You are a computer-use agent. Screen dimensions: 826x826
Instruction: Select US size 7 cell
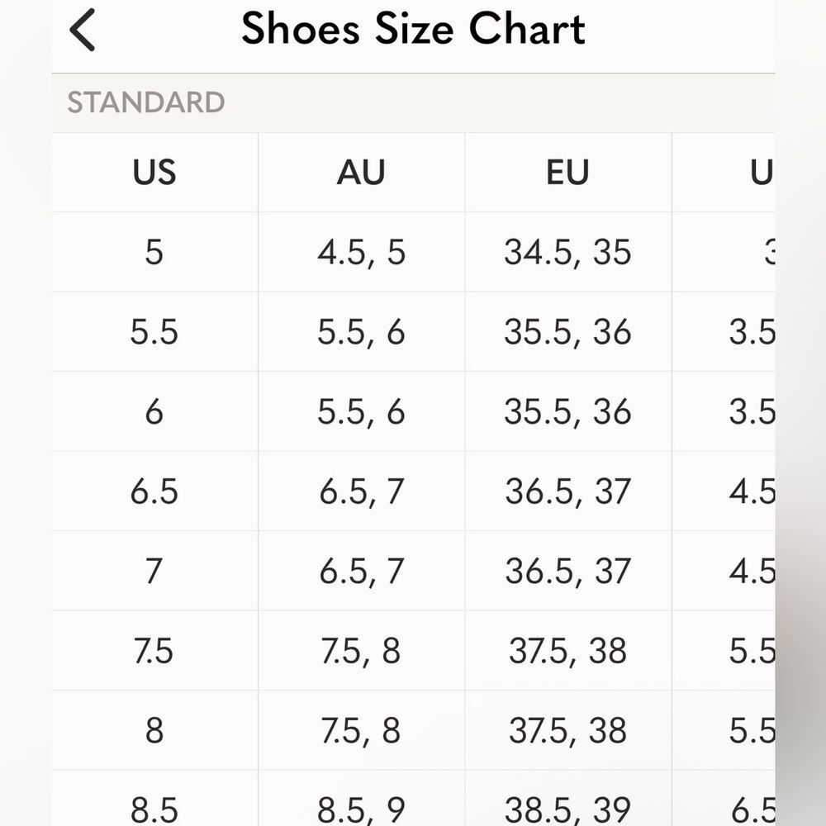click(154, 571)
